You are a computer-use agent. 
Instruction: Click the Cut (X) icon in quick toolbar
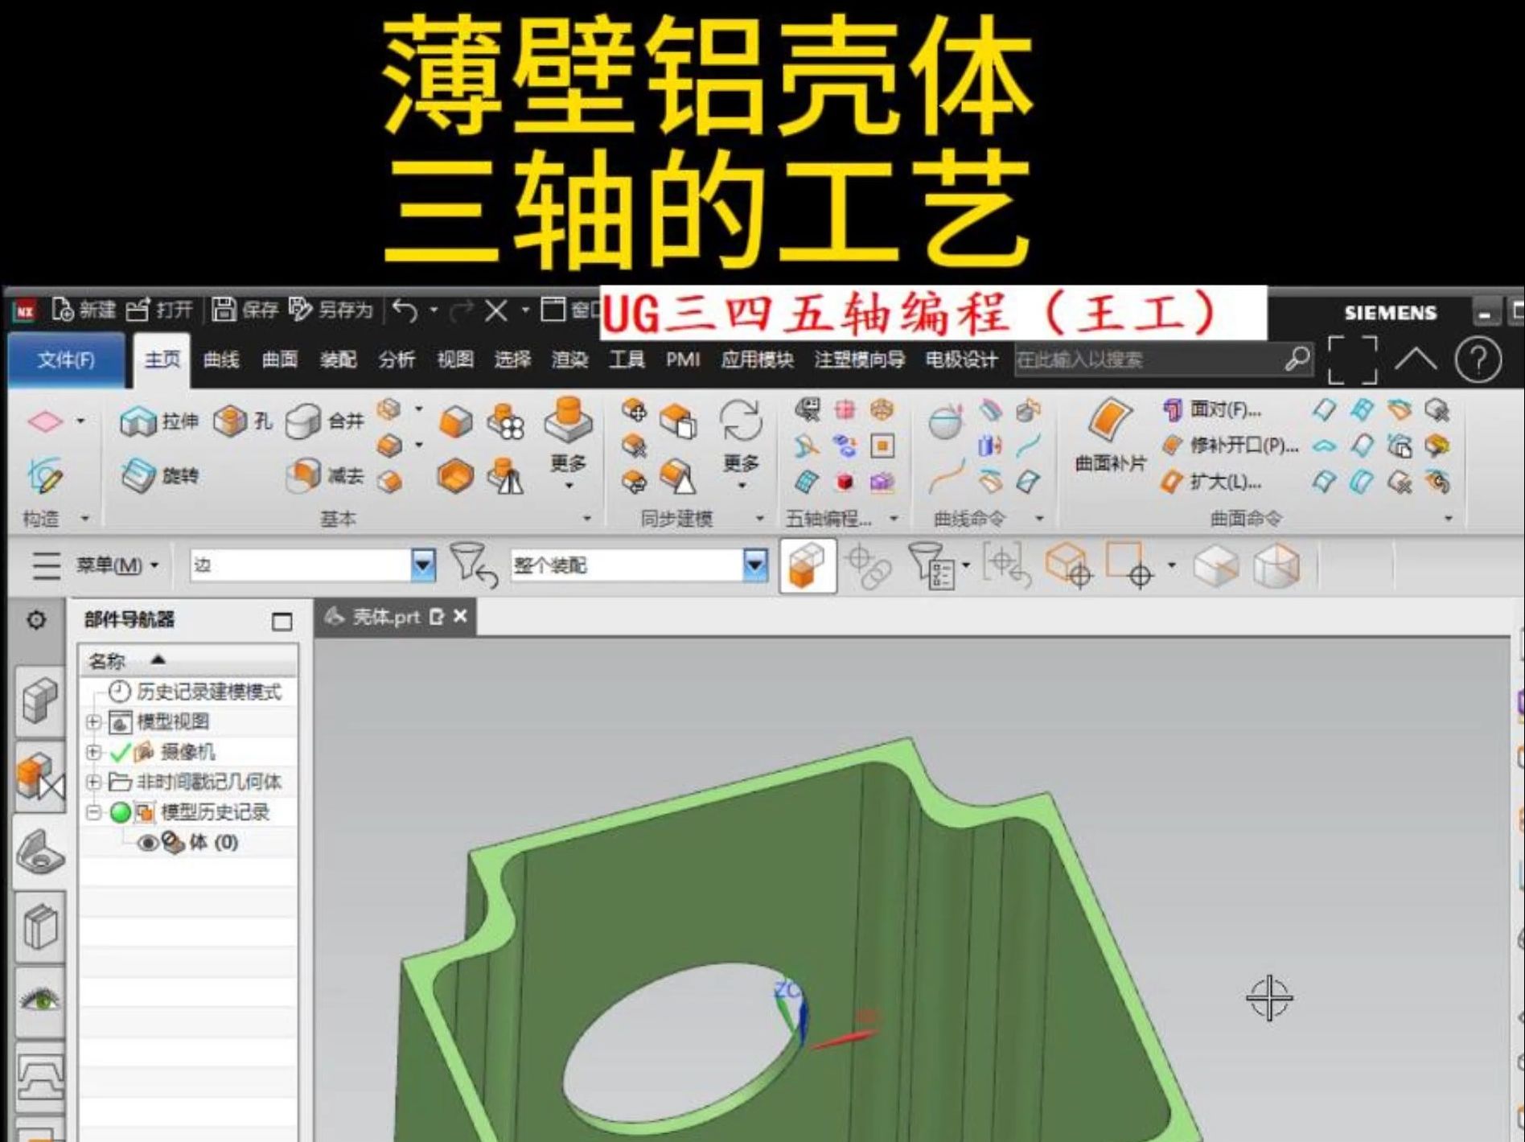495,310
